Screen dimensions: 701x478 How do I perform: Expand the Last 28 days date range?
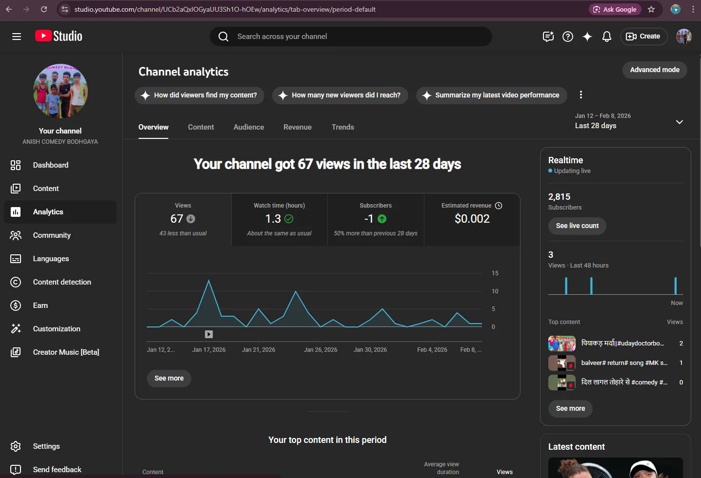coord(629,121)
